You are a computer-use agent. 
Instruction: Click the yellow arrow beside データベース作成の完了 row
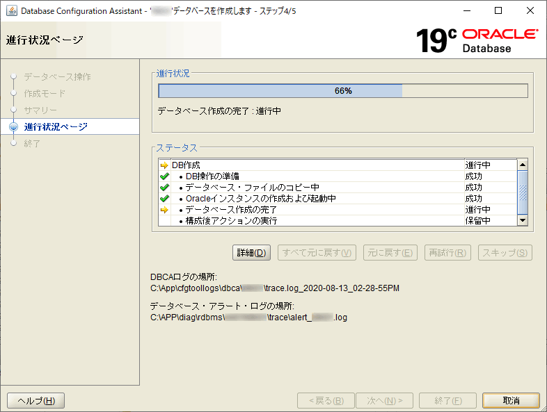coord(164,210)
